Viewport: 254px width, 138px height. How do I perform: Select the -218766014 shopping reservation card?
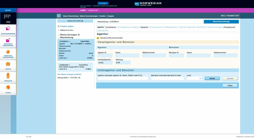[x=76, y=50]
